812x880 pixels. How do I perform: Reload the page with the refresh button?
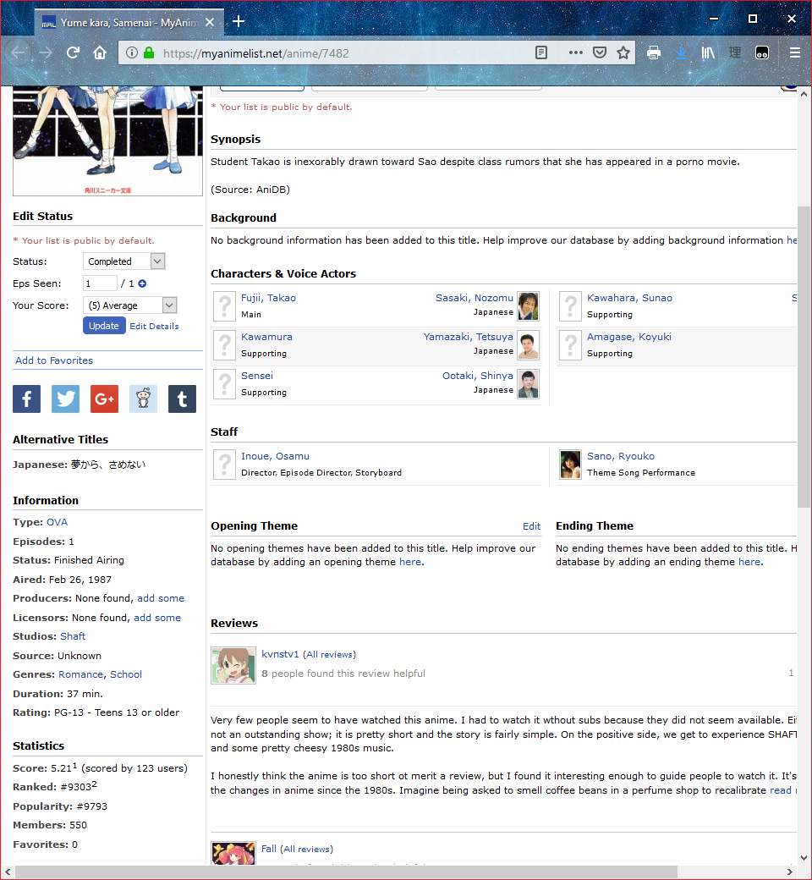tap(73, 52)
